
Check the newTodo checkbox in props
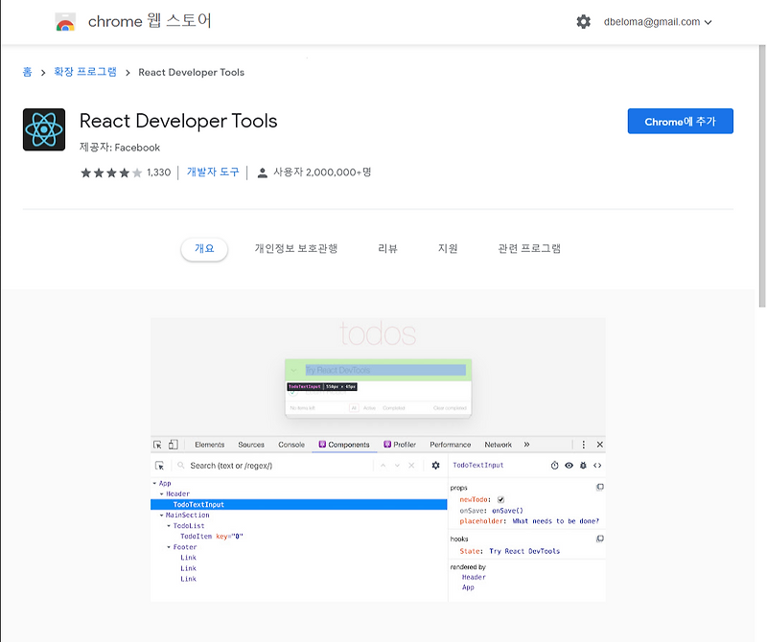tap(500, 500)
